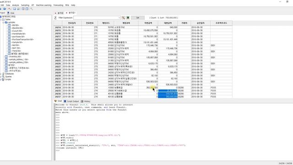Click the cell showing 18,490,075,556

148,30
